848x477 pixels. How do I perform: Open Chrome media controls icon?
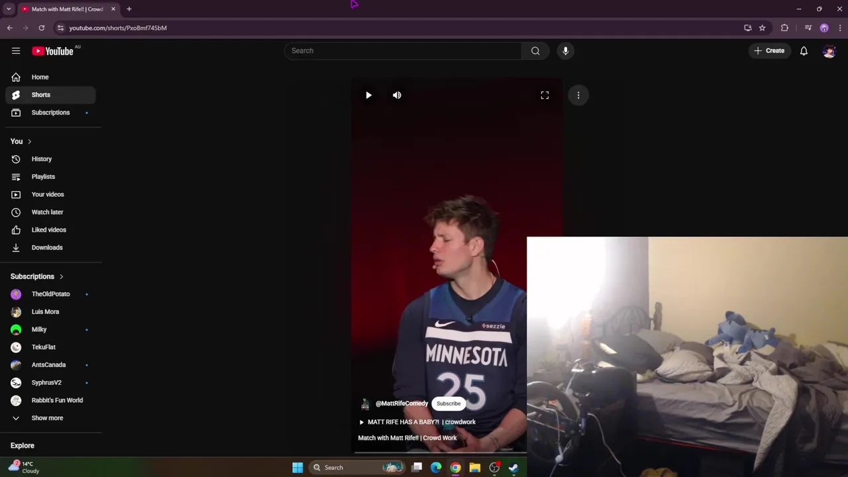tap(808, 28)
